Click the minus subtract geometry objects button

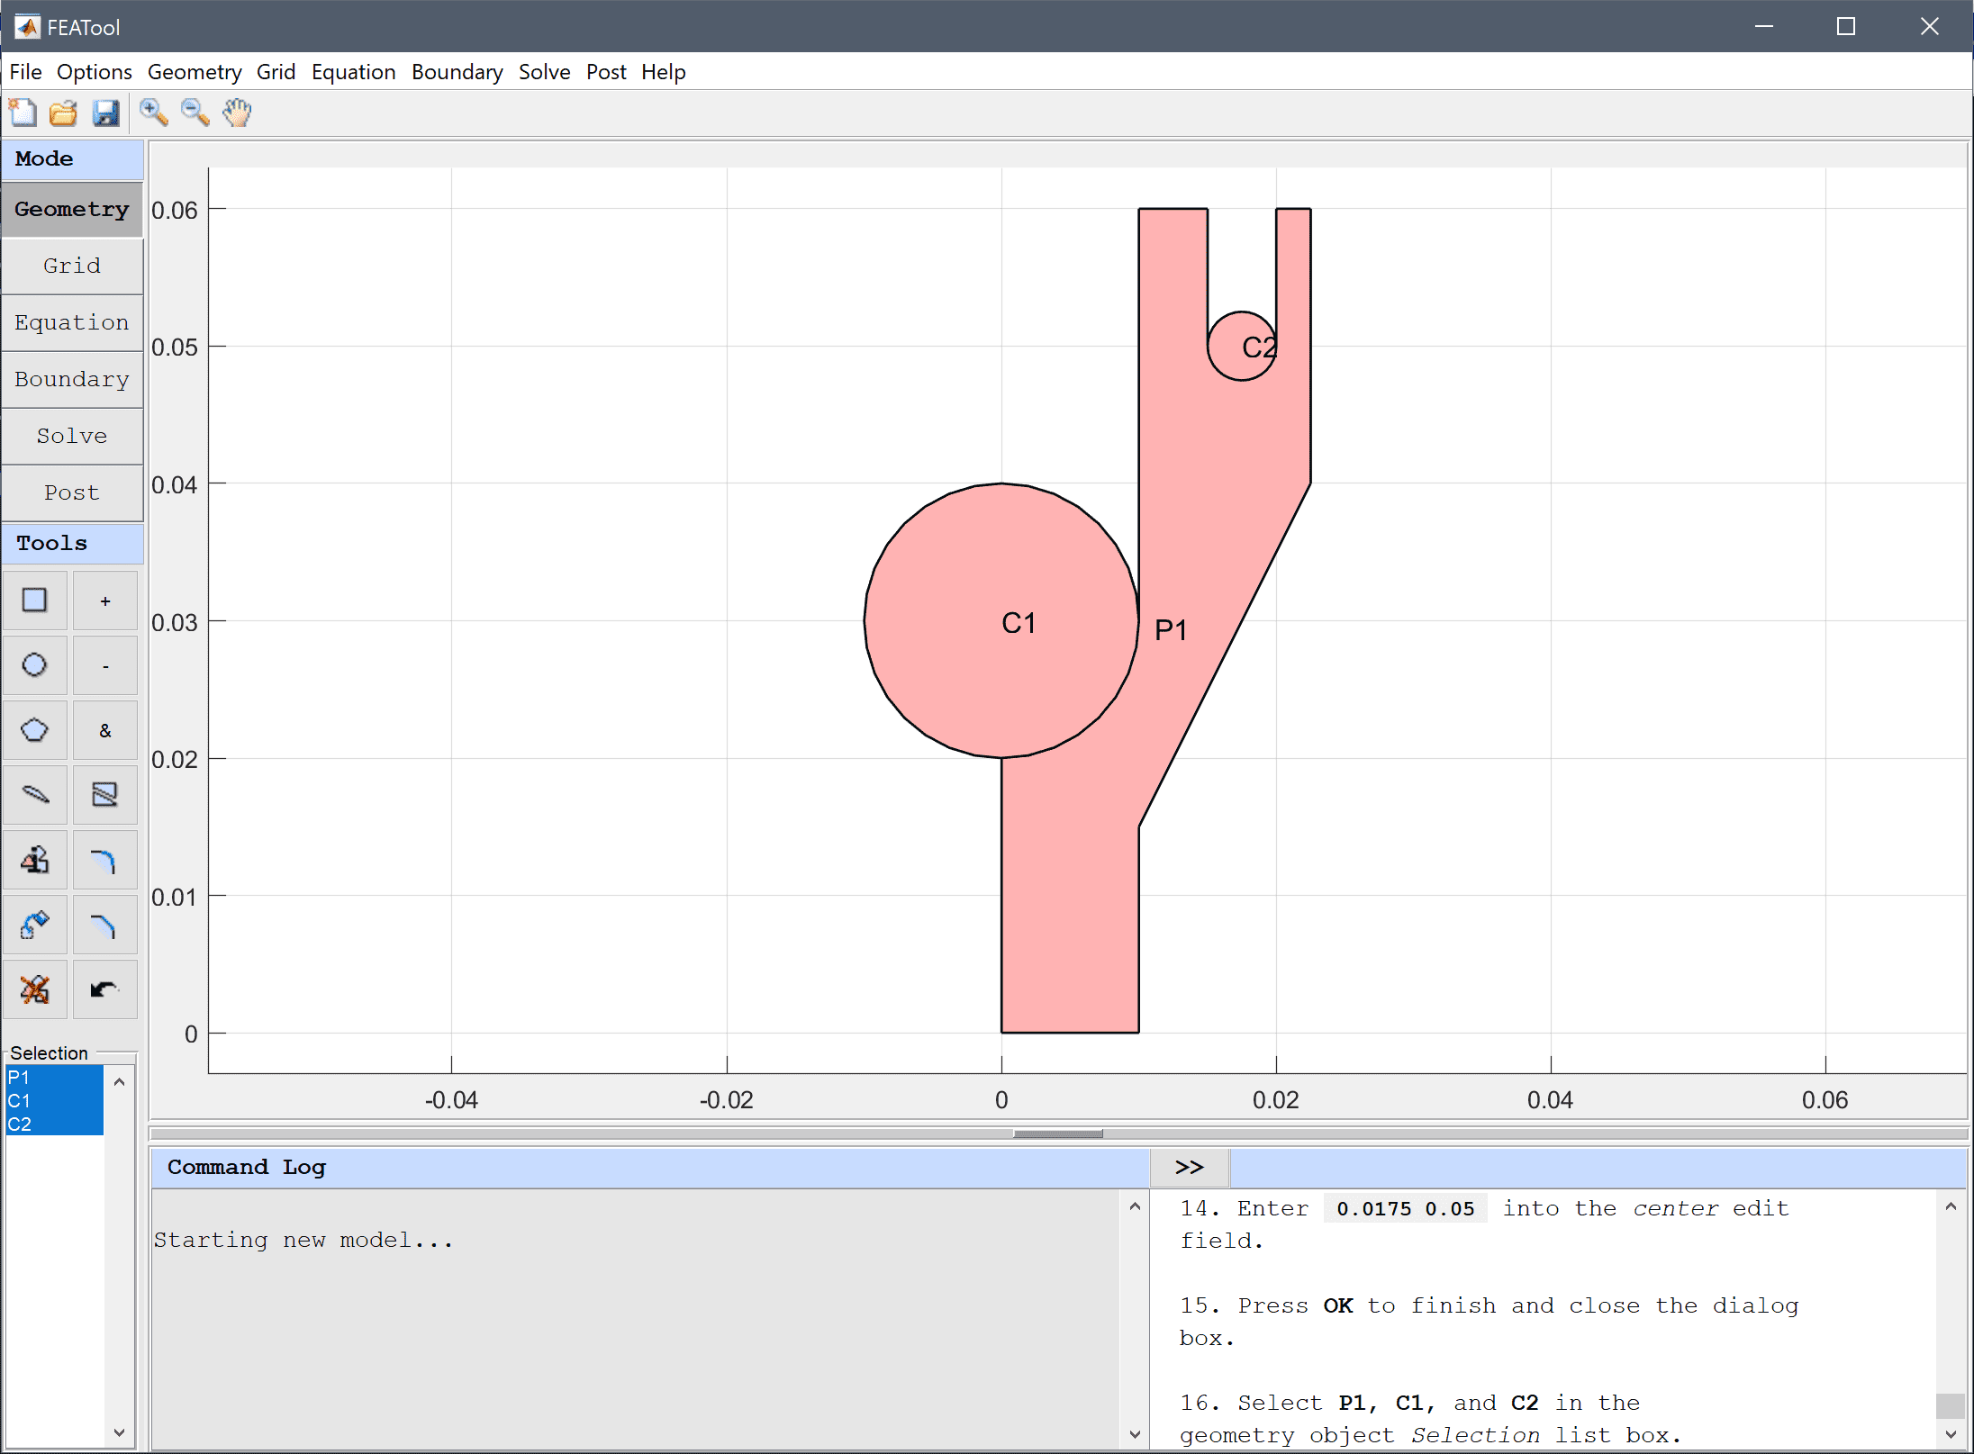point(105,665)
